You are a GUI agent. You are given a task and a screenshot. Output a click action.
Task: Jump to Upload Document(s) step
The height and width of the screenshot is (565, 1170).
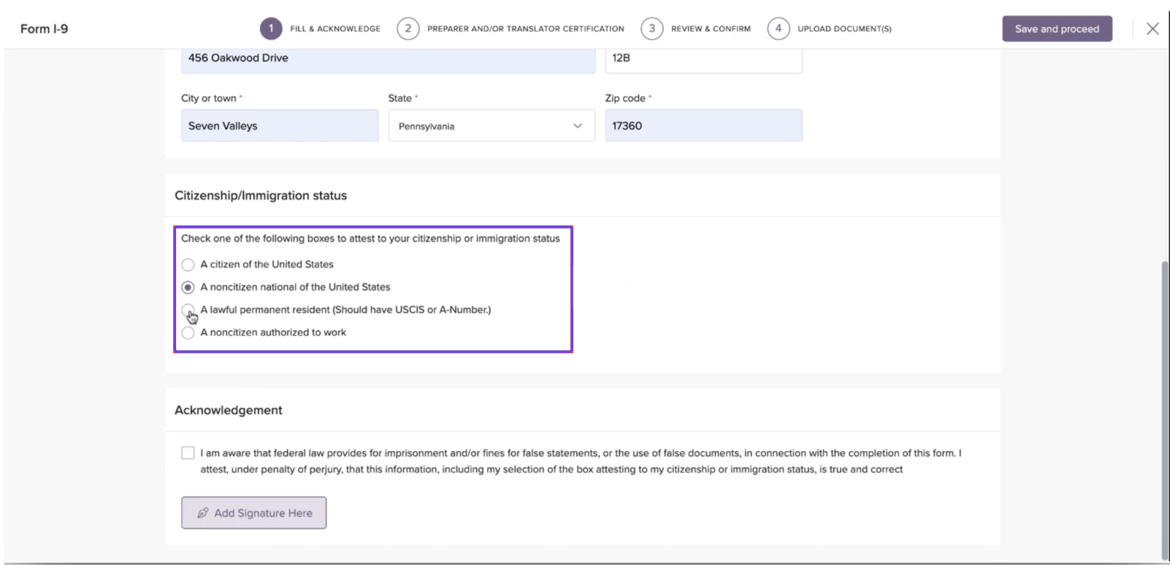[844, 29]
